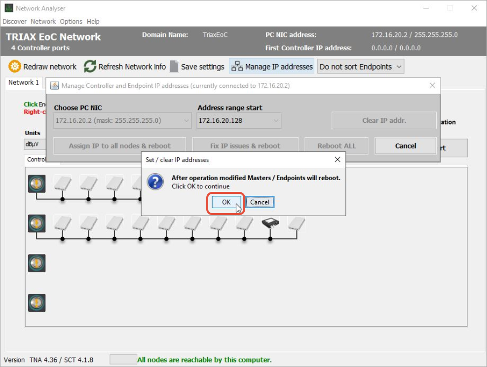Close the Manage Controller and Endpoint dialog
487x367 pixels.
pyautogui.click(x=432, y=85)
